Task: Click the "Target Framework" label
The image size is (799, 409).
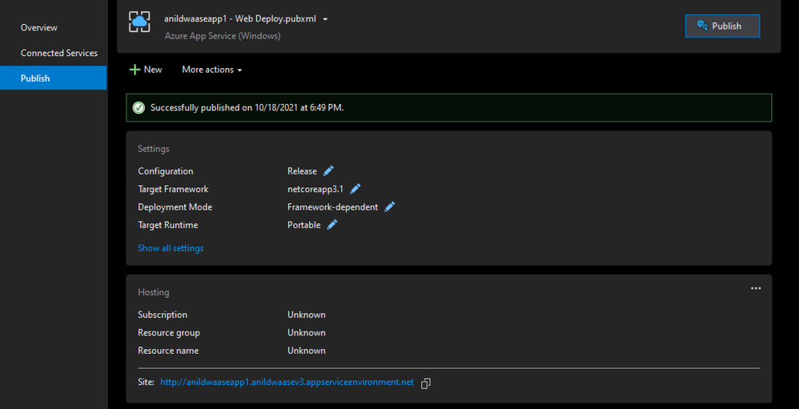Action: point(173,189)
